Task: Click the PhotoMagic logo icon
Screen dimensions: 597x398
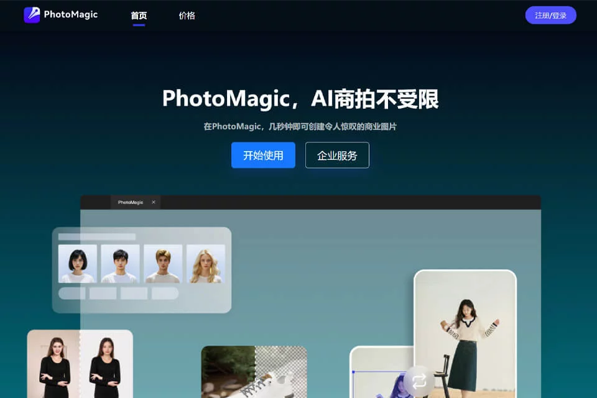Action: tap(32, 15)
